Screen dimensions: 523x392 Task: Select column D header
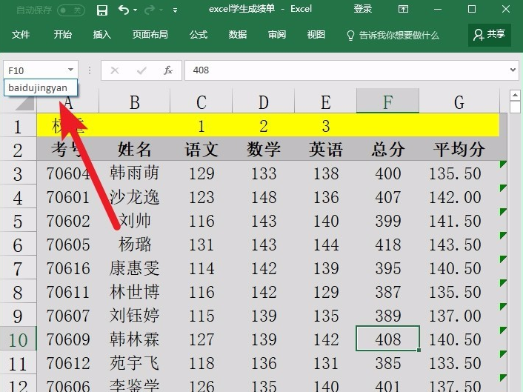pos(264,102)
